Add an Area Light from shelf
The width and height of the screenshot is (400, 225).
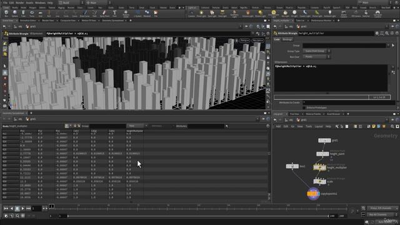222,14
